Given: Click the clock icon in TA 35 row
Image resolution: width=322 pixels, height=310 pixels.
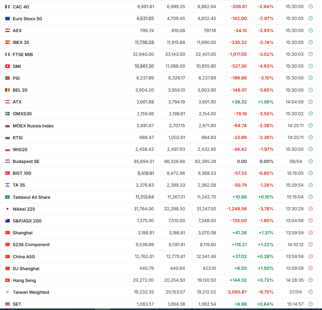Looking at the screenshot, I should [x=311, y=185].
